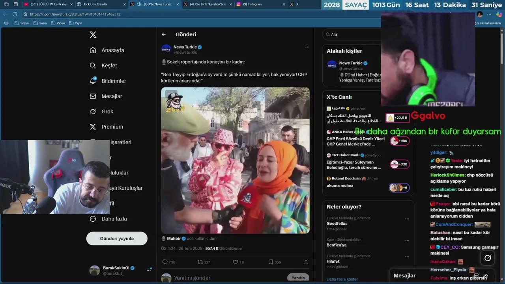This screenshot has width=505, height=284.
Task: Click the Gönderi yayınla button
Action: coord(117,238)
